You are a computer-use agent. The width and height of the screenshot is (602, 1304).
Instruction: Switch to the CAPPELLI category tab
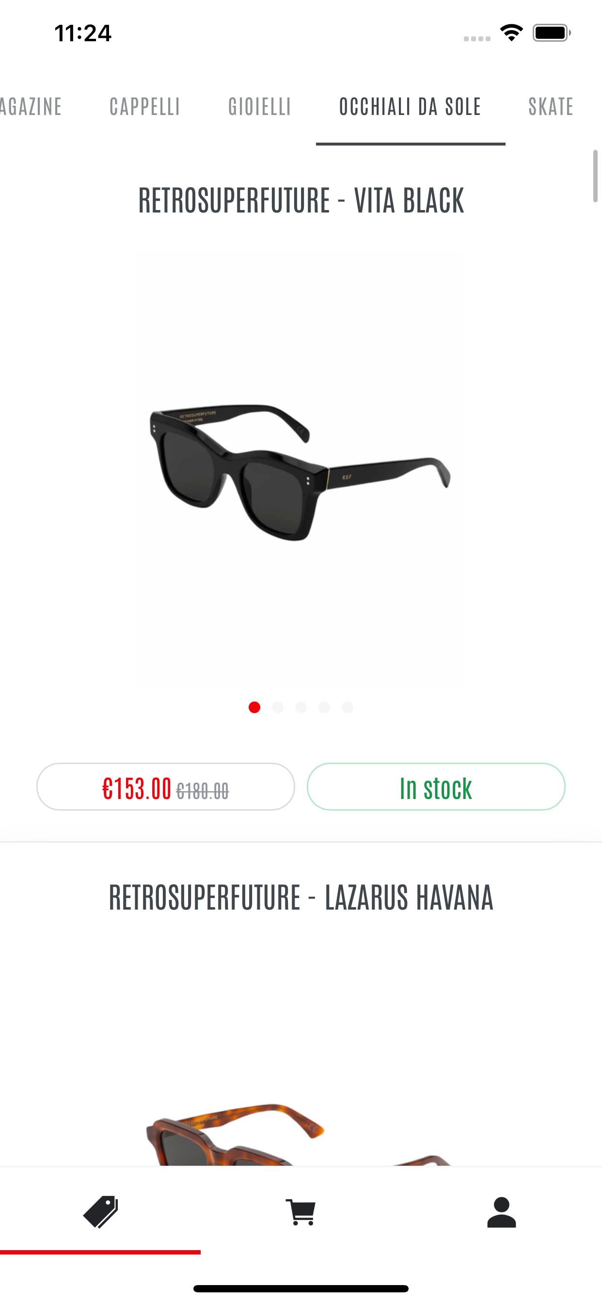click(x=144, y=107)
